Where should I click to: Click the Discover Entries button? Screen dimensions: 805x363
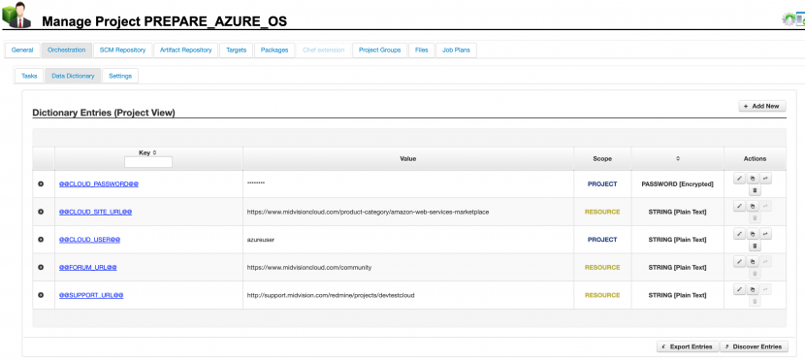click(x=754, y=346)
